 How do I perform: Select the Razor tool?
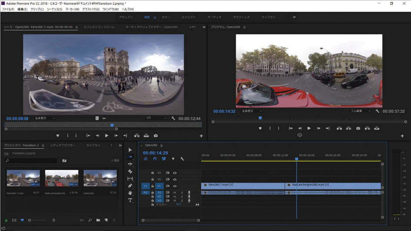[130, 171]
